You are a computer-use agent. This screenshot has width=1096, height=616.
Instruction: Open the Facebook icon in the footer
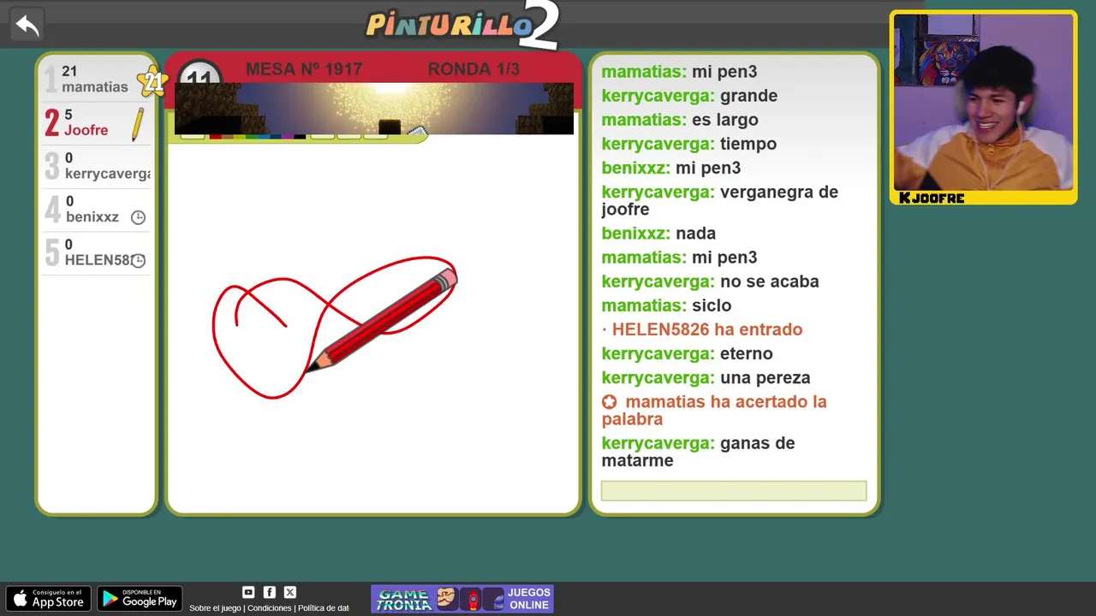tap(269, 592)
